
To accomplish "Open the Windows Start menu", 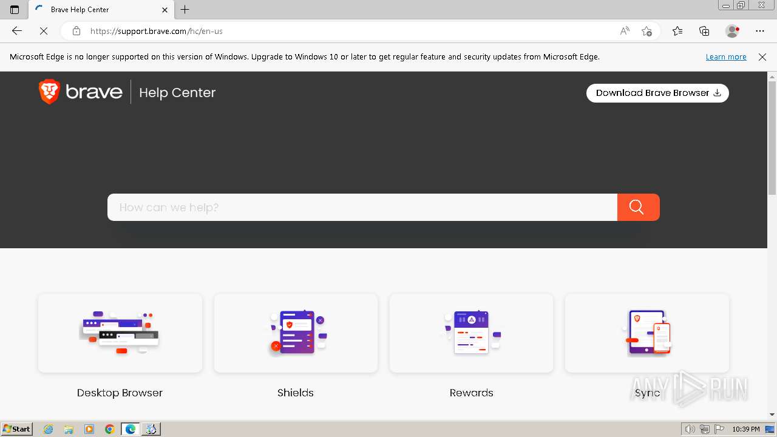I will (x=16, y=429).
